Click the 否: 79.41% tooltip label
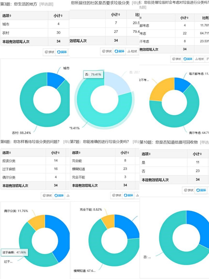Screen dimensions: 209x279 click(93, 74)
